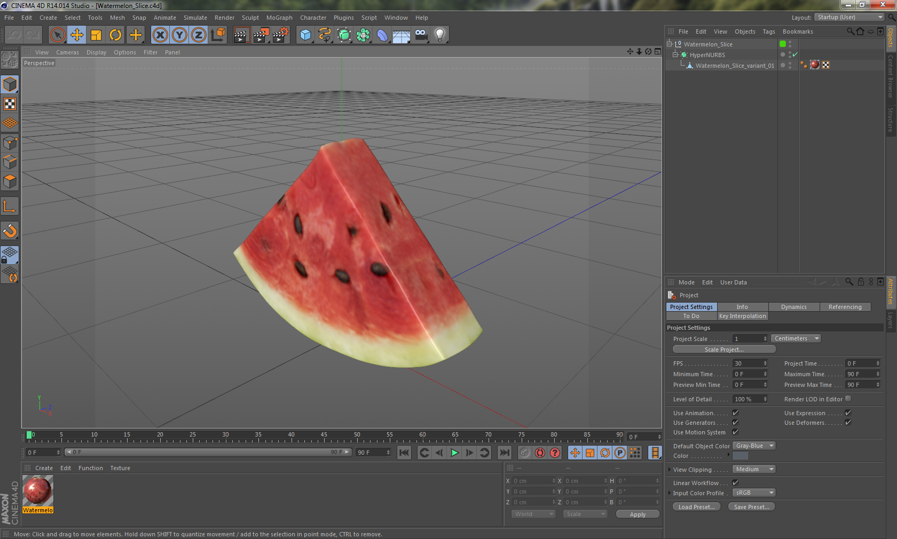Switch to the Dynamics tab
Screen dimensions: 897x539
click(x=794, y=307)
